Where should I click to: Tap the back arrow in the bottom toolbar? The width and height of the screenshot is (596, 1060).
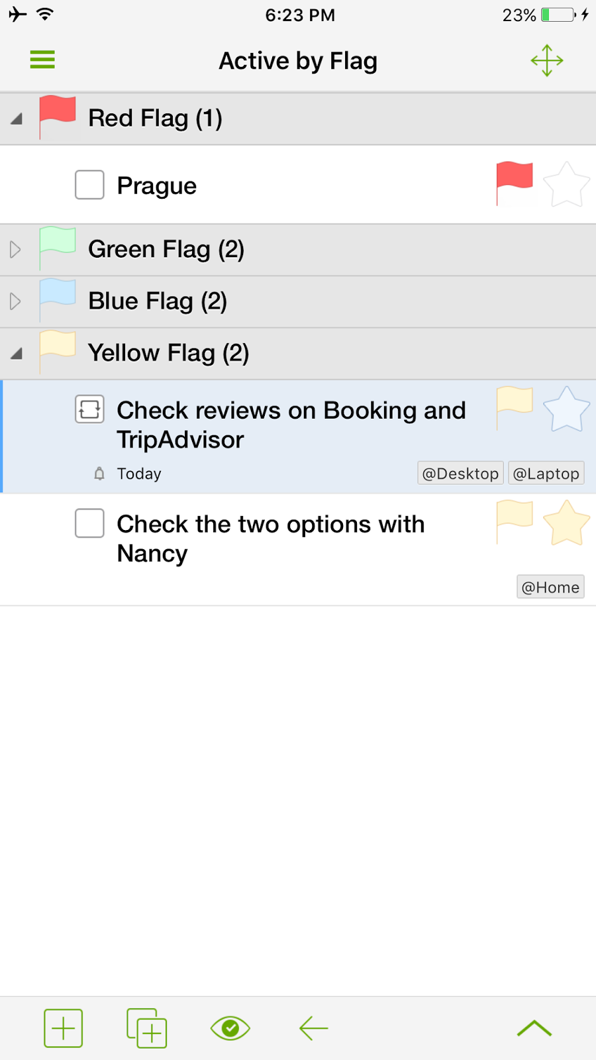point(312,1028)
